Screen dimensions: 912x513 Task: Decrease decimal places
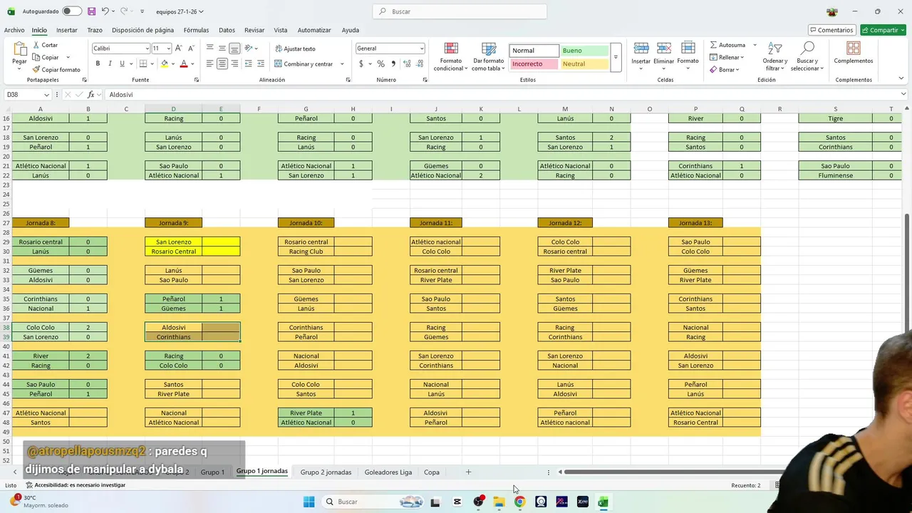point(419,63)
